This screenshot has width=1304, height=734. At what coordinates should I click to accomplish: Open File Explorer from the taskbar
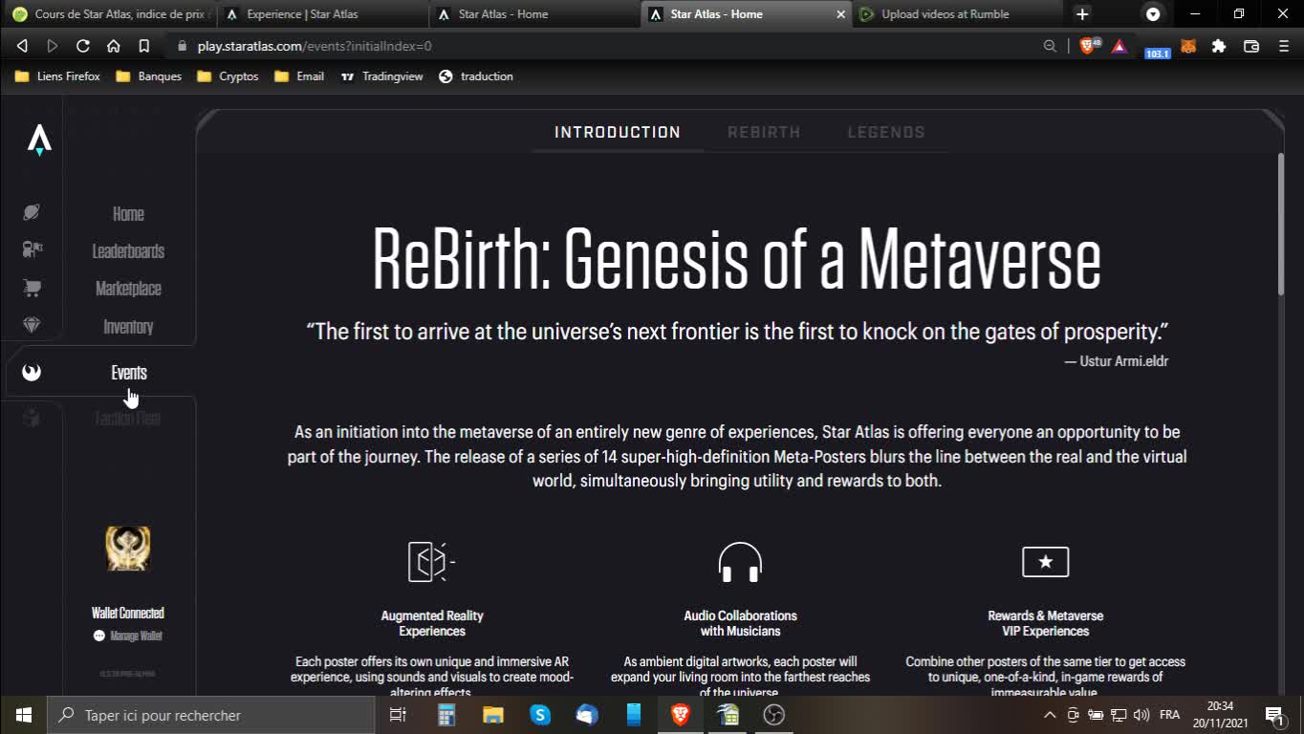(x=493, y=715)
